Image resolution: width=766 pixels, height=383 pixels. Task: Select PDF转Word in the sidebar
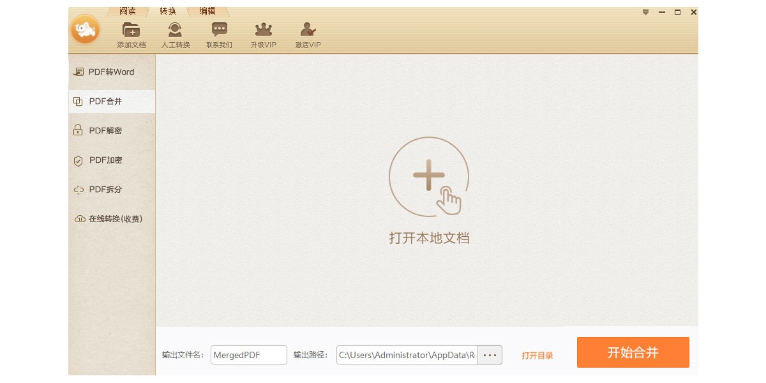pos(111,72)
